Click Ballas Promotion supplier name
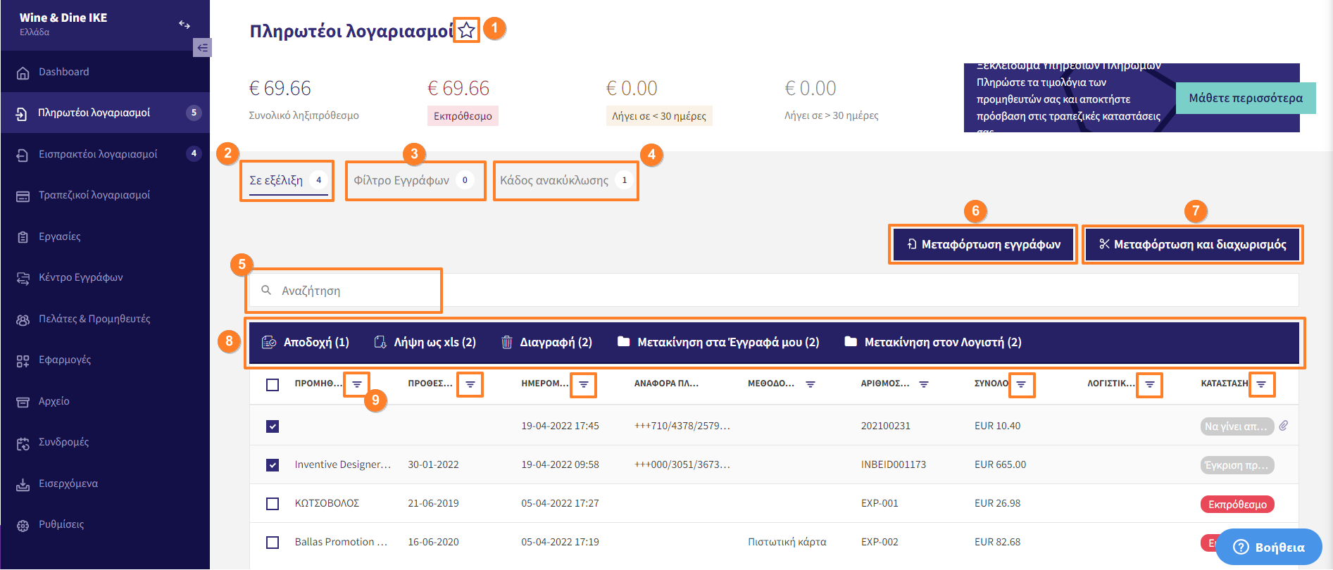The height and width of the screenshot is (570, 1333). (341, 542)
